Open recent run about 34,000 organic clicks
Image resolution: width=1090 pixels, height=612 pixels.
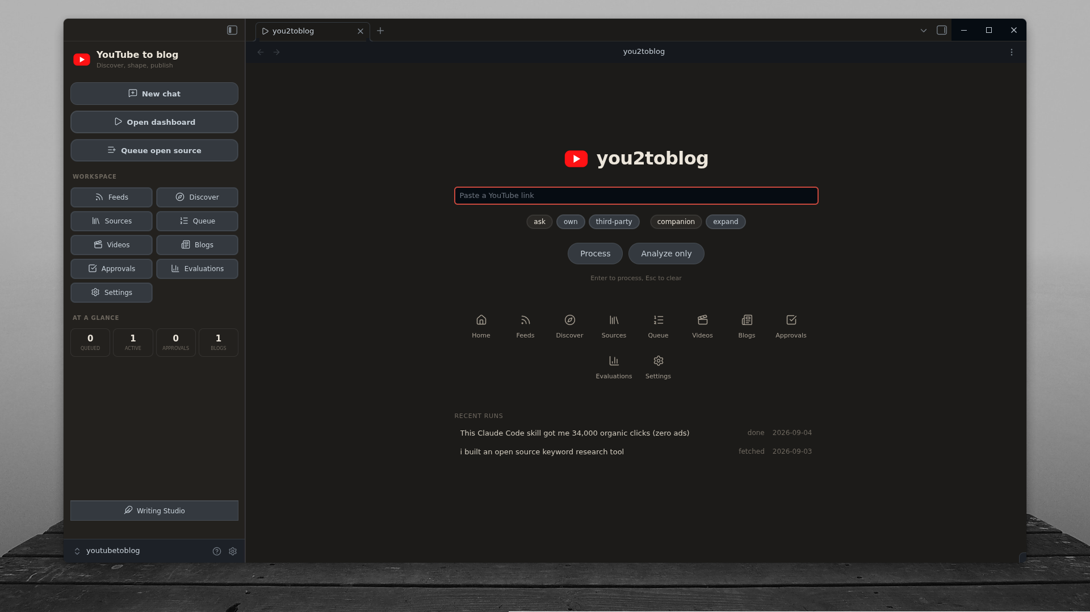click(636, 433)
